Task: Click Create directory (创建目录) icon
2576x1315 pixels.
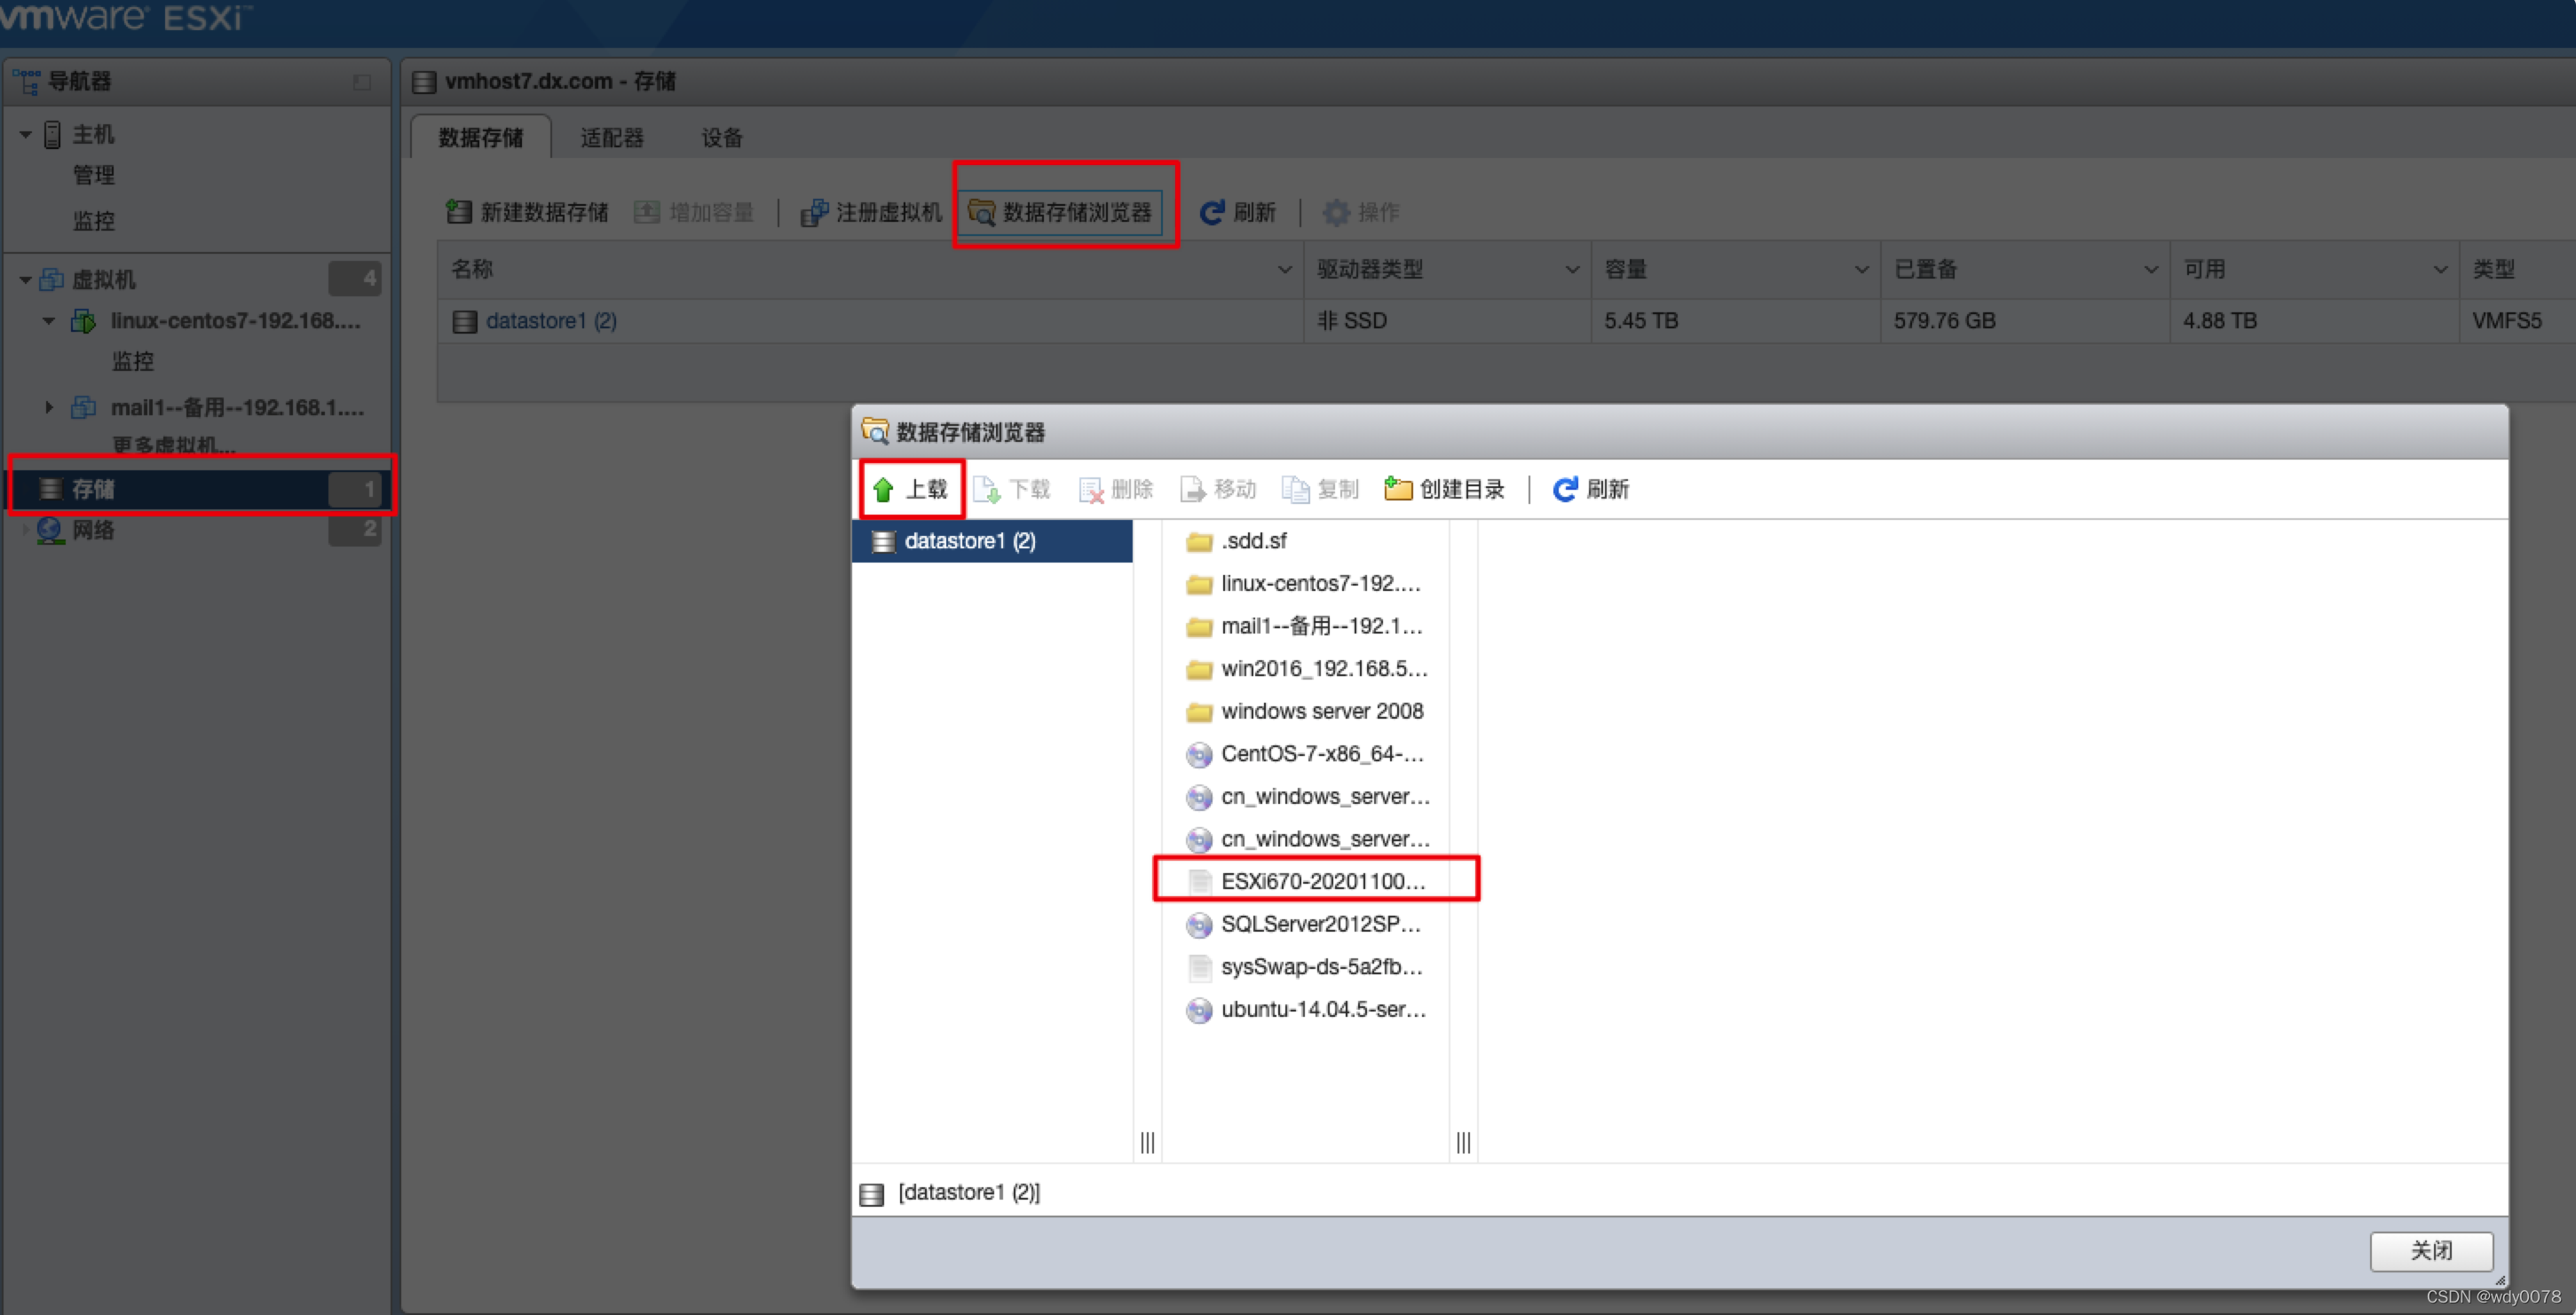Action: tap(1397, 490)
